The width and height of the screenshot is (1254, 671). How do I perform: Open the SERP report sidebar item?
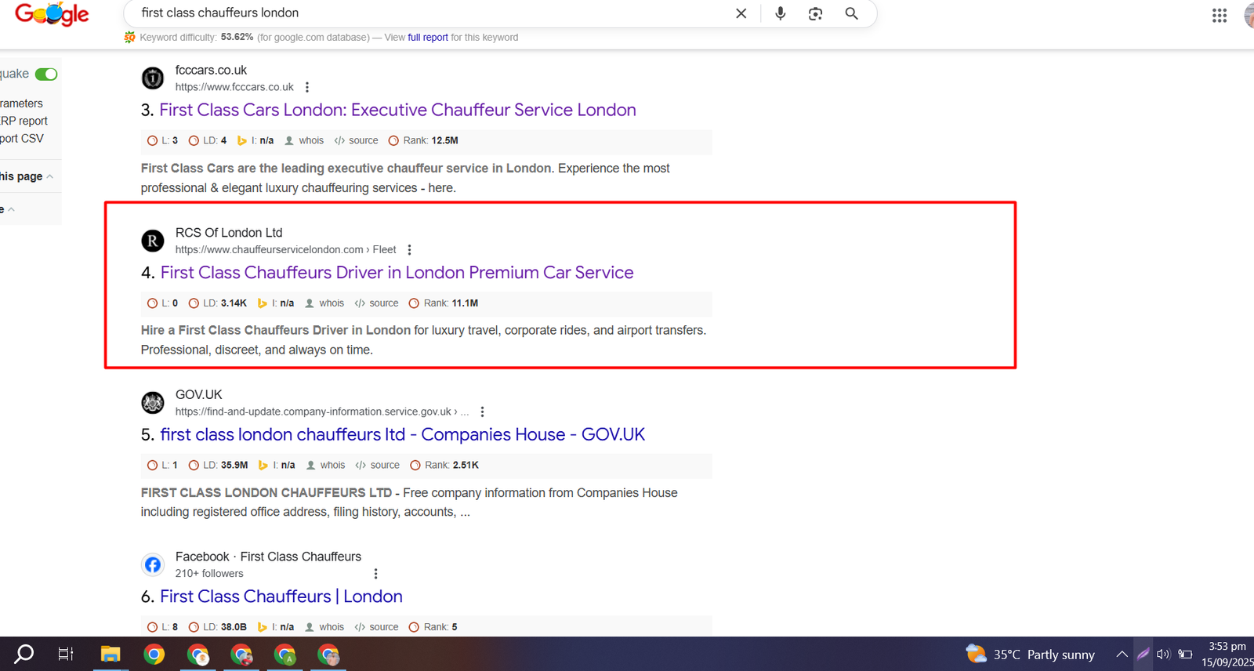[24, 121]
